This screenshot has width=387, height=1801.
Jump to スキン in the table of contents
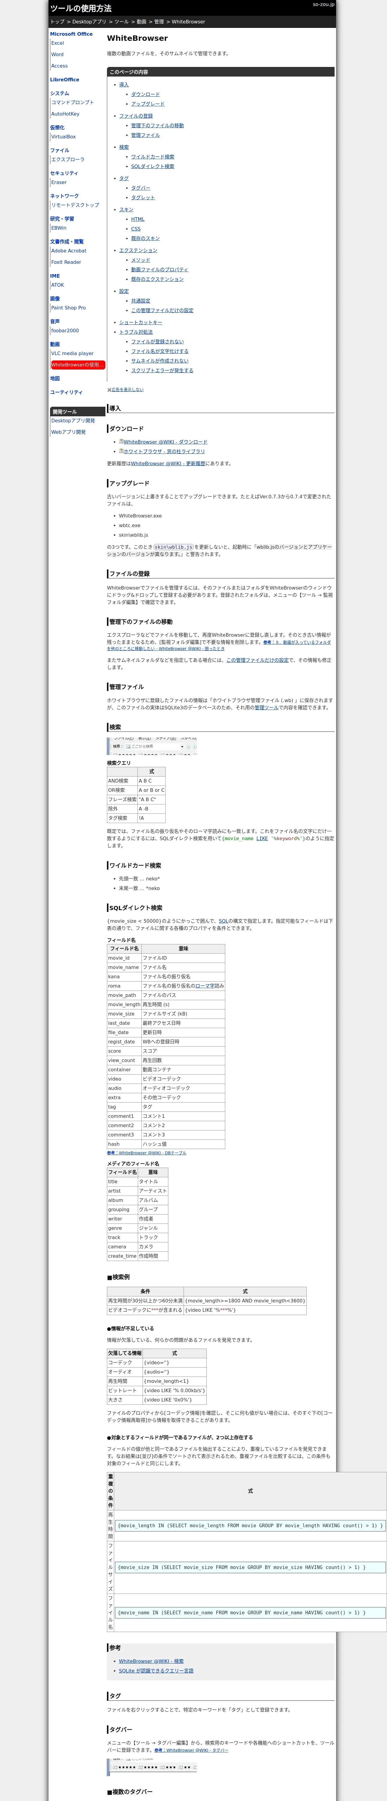[x=126, y=210]
